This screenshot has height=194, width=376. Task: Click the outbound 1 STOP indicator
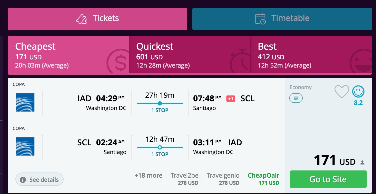[x=160, y=110]
